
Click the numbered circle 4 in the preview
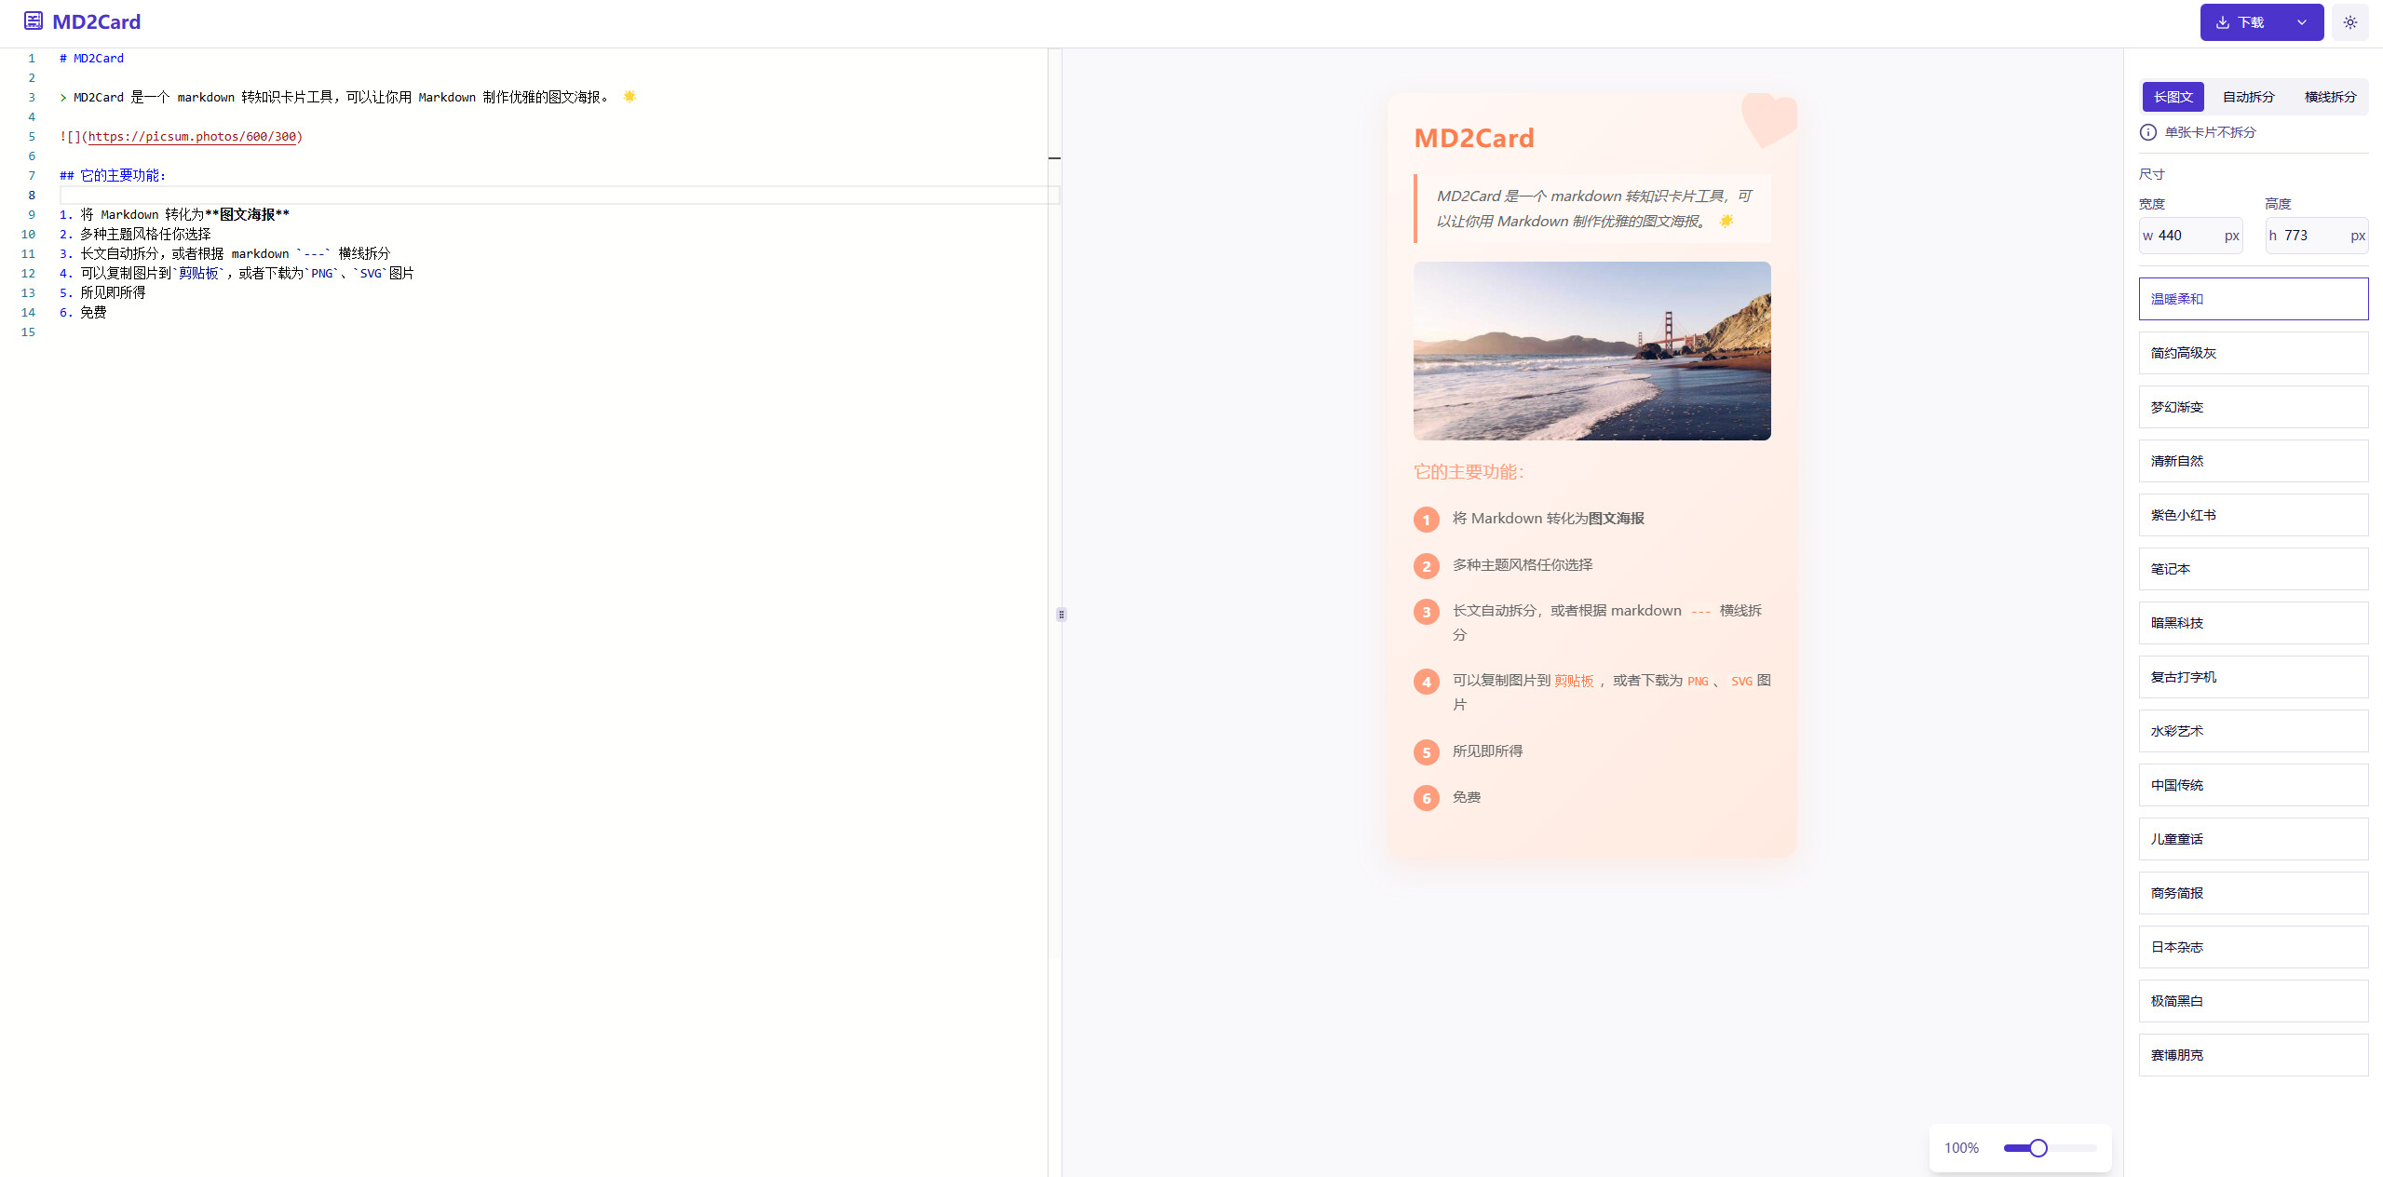1426,682
